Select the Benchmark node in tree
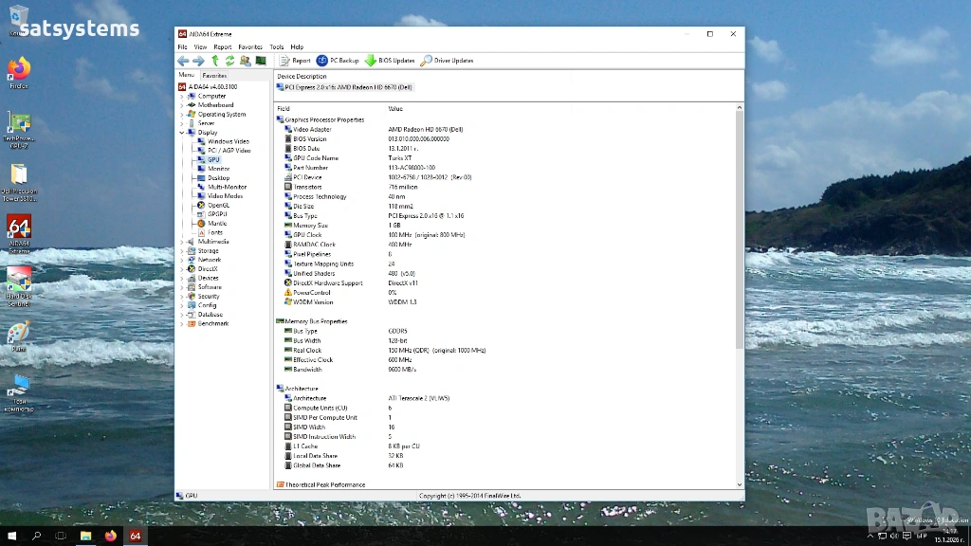The image size is (971, 546). tap(212, 323)
